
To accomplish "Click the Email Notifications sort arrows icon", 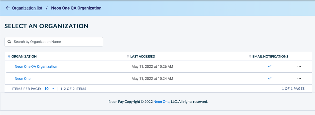I will [250, 57].
